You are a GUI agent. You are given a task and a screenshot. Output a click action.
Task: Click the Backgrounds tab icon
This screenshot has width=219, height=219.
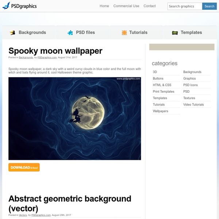(12, 33)
